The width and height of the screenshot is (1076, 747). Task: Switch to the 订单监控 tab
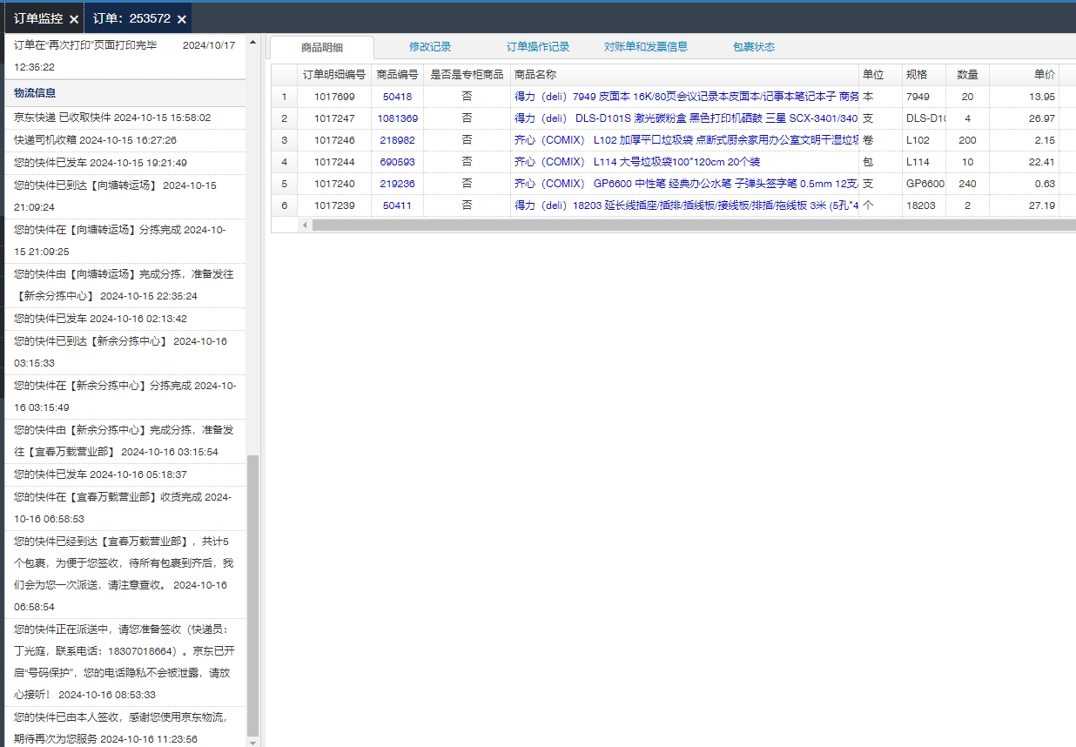click(x=38, y=18)
